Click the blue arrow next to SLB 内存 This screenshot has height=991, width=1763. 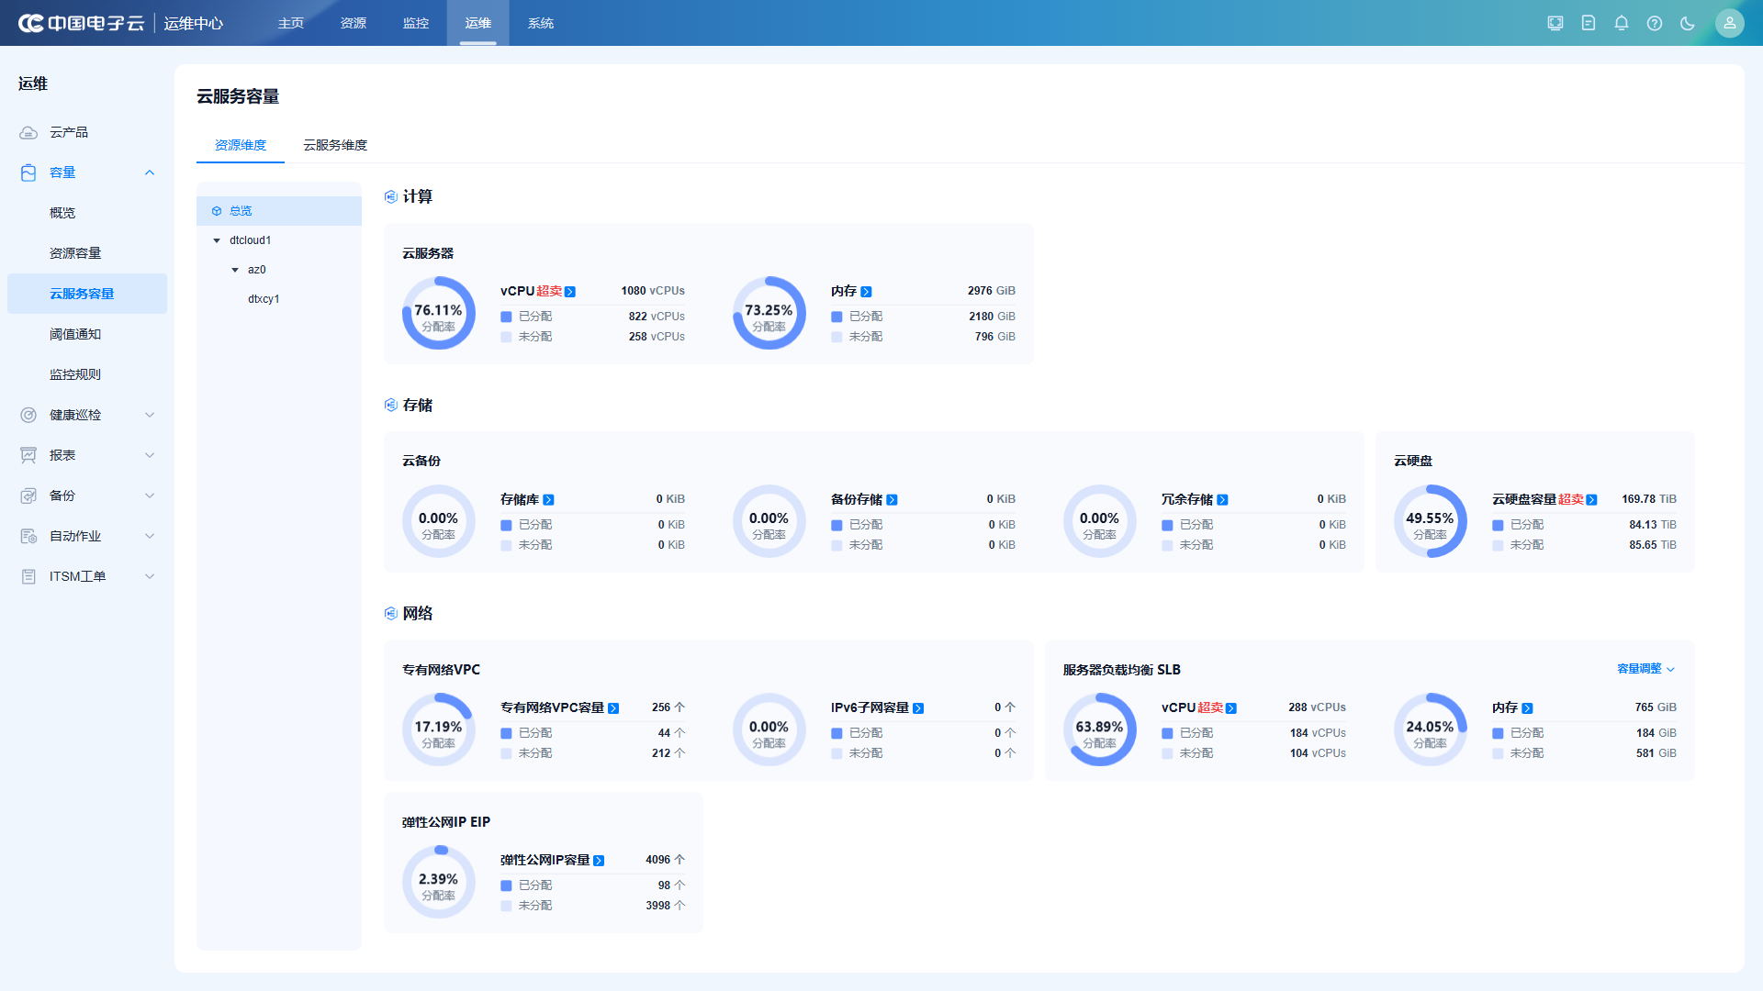tap(1527, 708)
